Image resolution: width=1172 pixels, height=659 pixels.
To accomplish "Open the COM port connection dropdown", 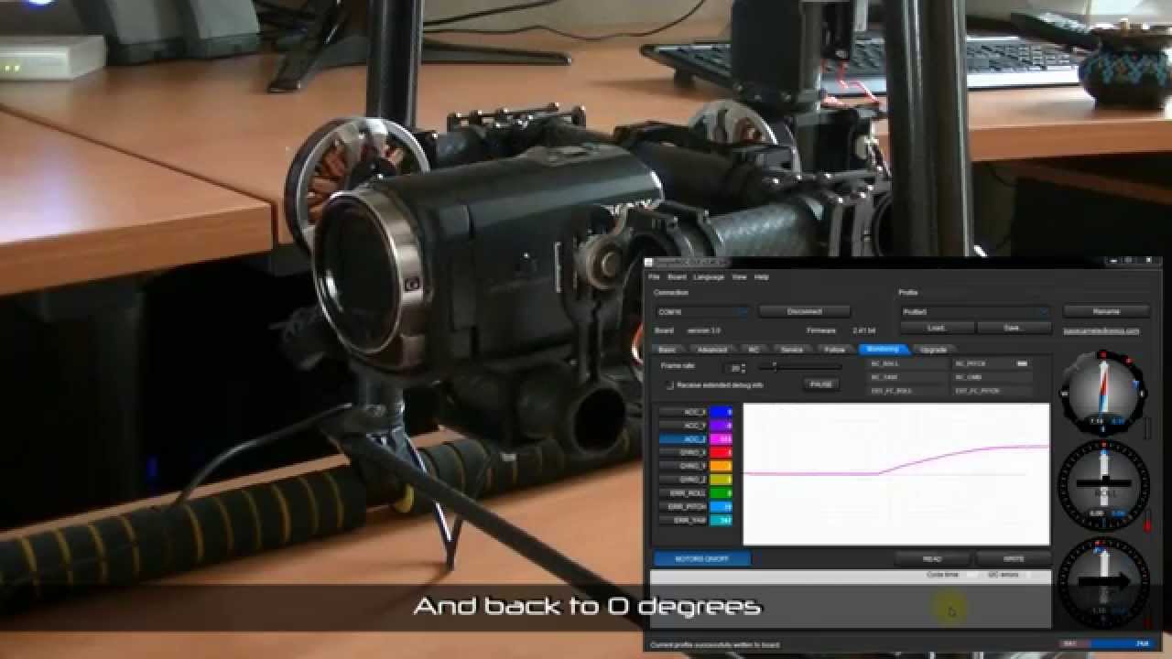I will point(702,312).
